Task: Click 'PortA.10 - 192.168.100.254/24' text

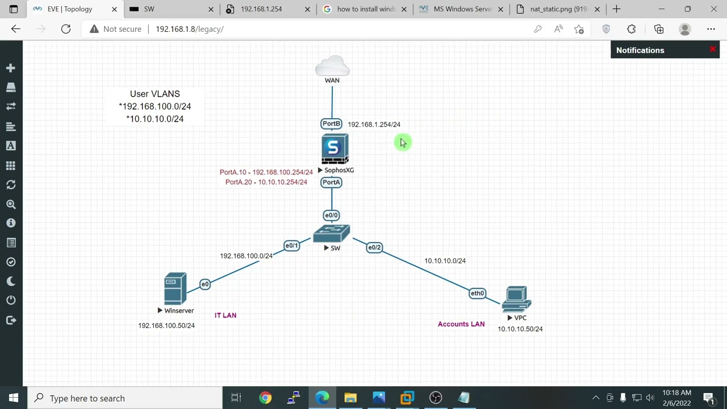Action: click(x=266, y=172)
